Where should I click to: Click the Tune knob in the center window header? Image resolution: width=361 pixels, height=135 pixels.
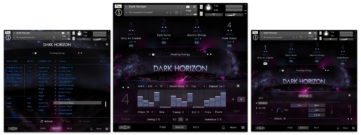[x=208, y=8]
